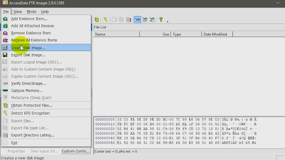The width and height of the screenshot is (285, 160).
Task: Open the toolbar options dropdown arrow
Action: tap(167, 22)
